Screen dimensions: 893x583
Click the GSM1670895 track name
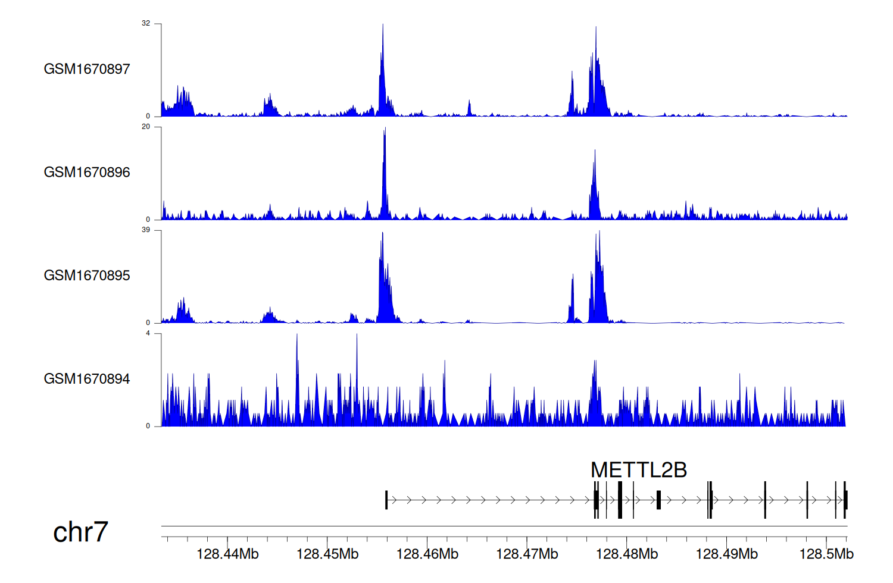click(x=87, y=275)
